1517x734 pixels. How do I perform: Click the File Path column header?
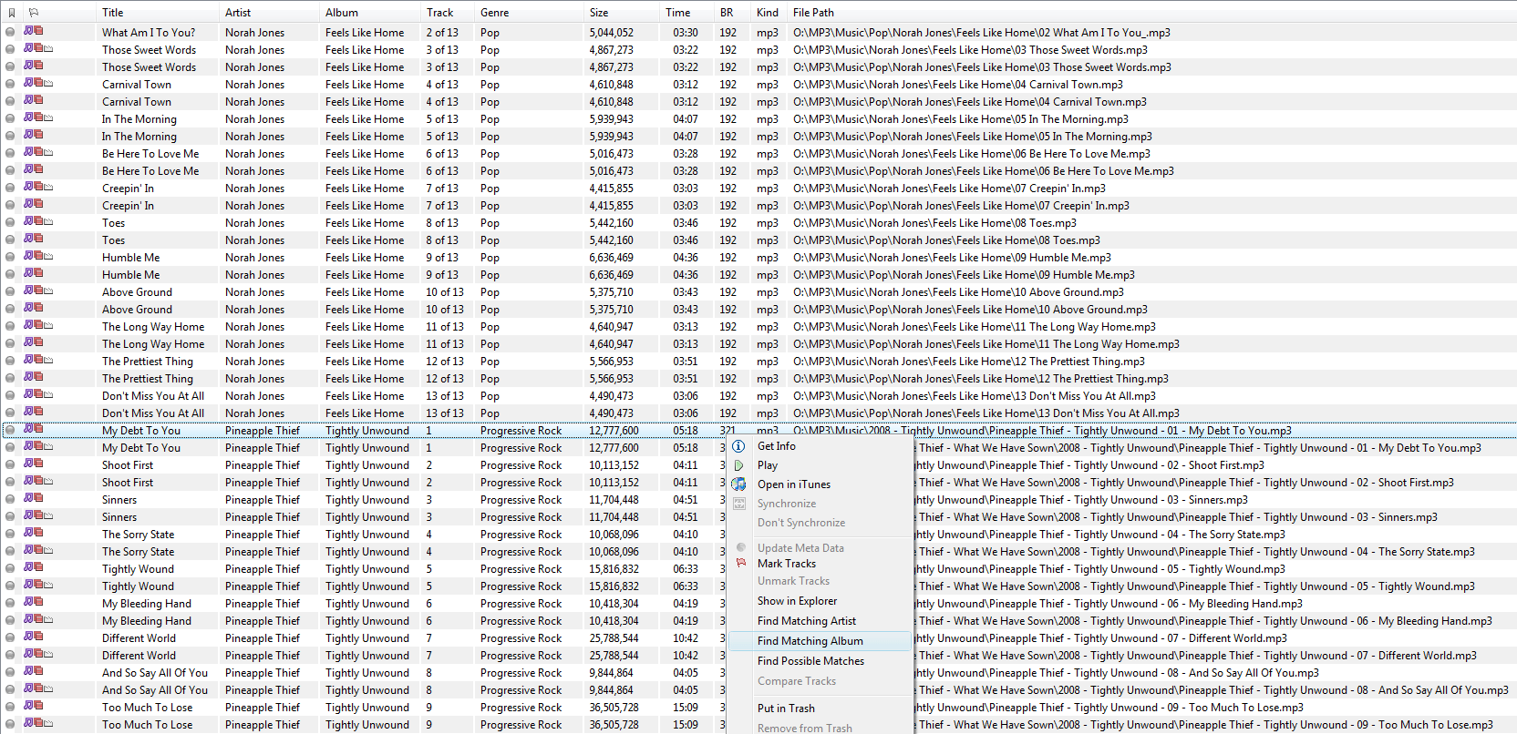pyautogui.click(x=813, y=13)
